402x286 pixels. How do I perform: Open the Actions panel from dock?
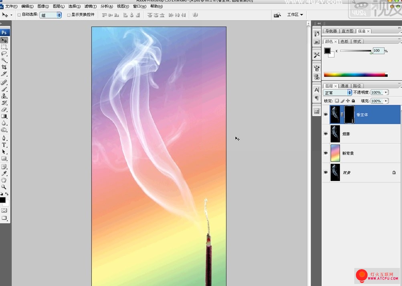317,42
